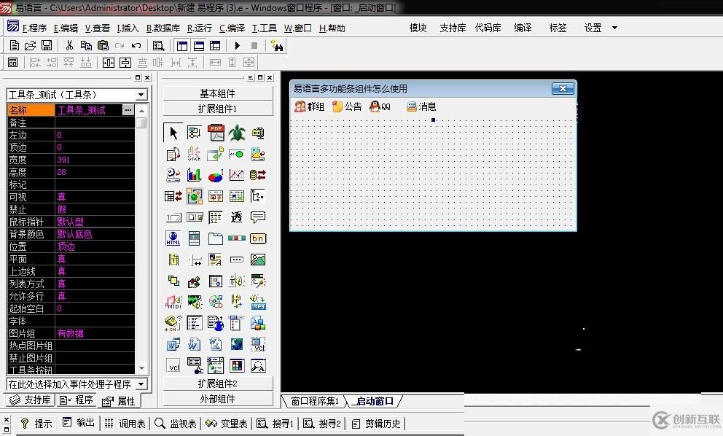Save the program with the floppy icon

[47, 45]
